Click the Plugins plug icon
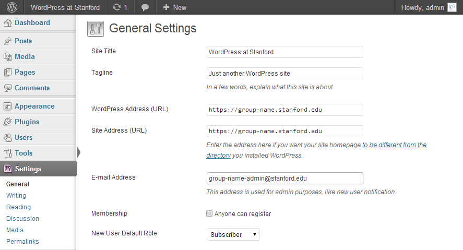 click(8, 122)
